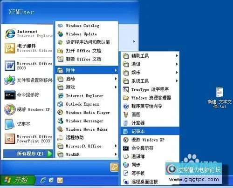Expand 启动 submenu

pos(87,79)
